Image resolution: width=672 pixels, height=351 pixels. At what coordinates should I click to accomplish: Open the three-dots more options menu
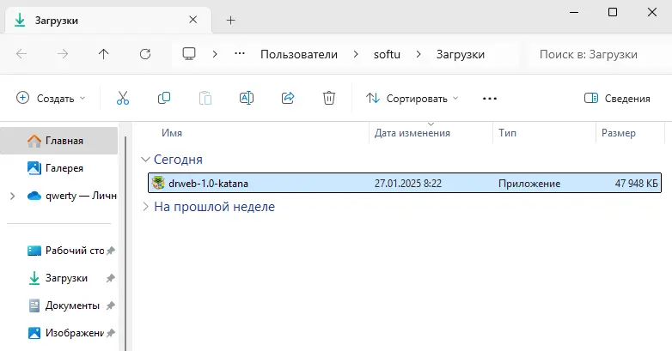click(490, 99)
